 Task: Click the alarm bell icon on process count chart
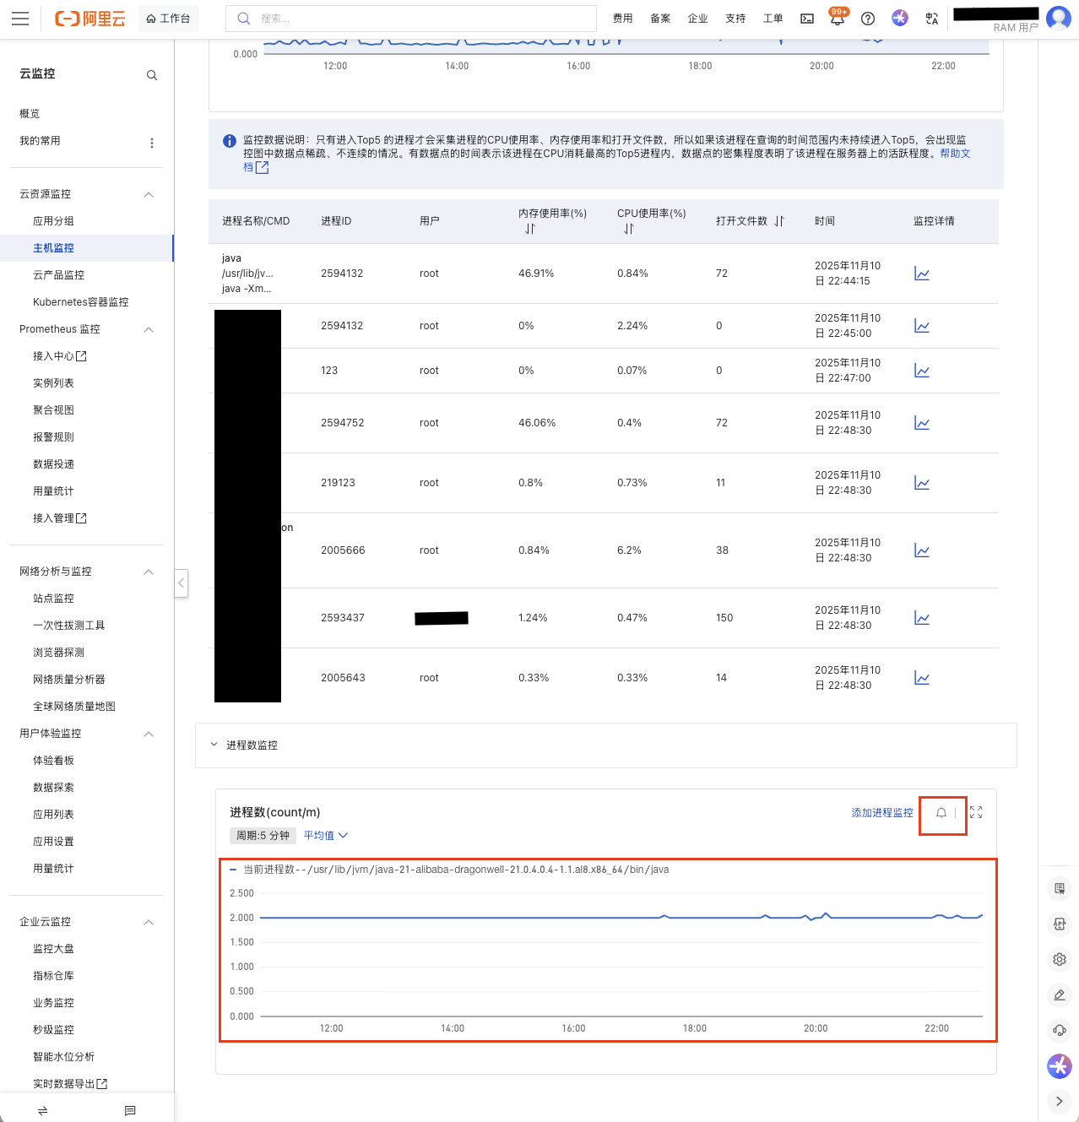941,813
